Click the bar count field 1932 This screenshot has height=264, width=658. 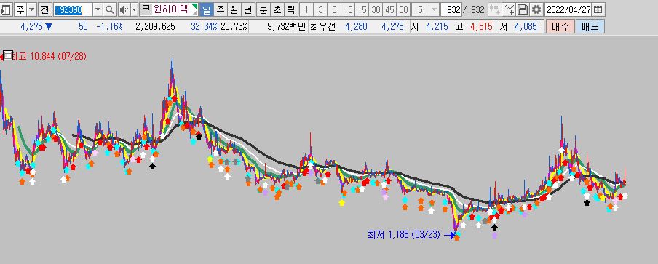tap(451, 9)
